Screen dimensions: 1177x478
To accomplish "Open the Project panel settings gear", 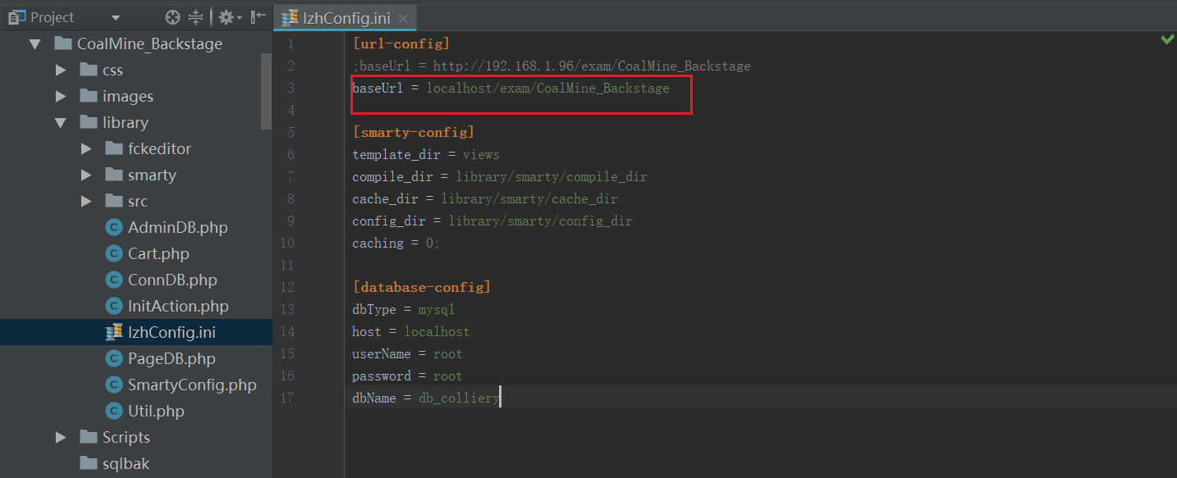I will click(x=226, y=16).
